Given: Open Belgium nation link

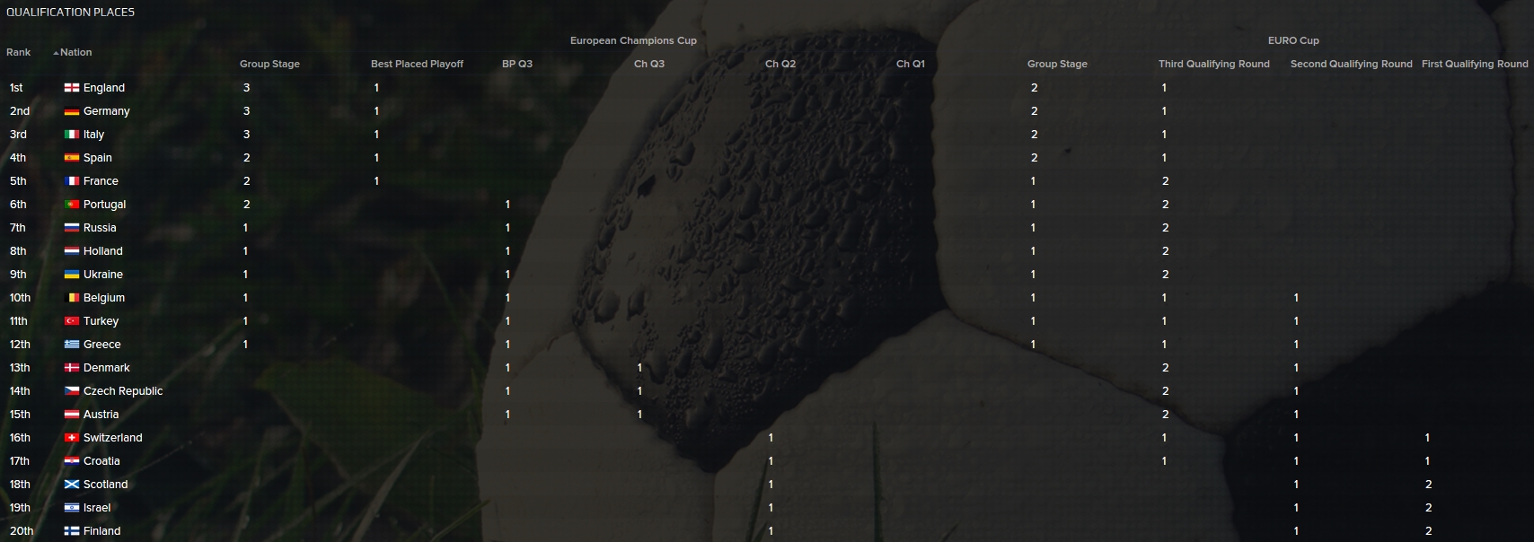Looking at the screenshot, I should (104, 298).
